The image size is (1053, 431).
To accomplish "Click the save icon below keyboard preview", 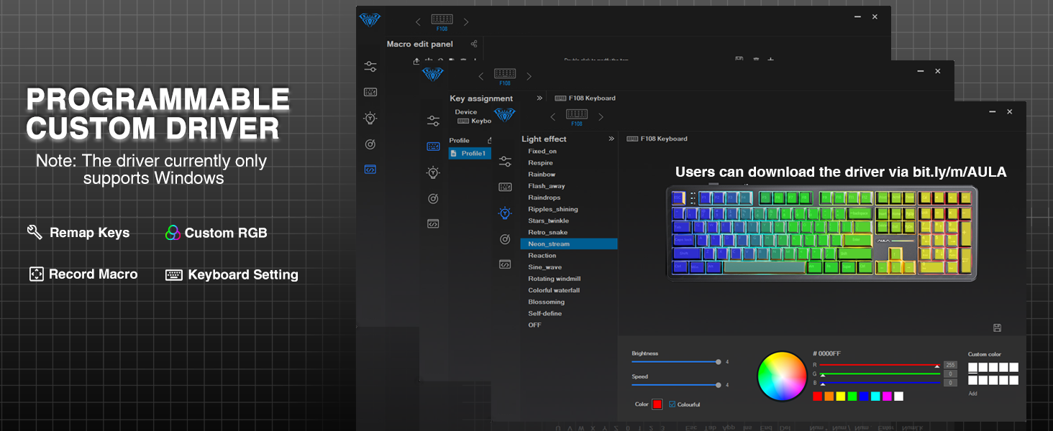I will [x=997, y=328].
